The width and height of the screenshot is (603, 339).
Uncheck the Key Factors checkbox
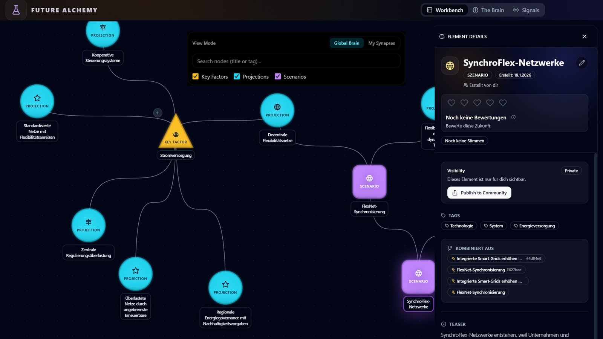(x=195, y=76)
